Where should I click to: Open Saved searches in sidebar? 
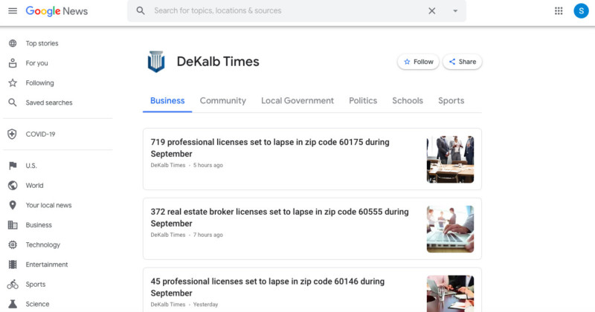[49, 103]
